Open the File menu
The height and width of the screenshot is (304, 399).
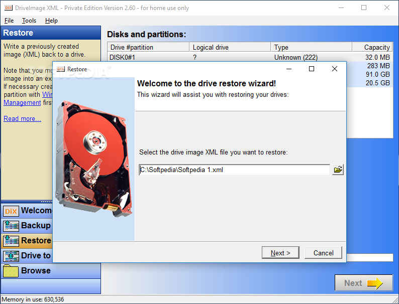coord(9,21)
